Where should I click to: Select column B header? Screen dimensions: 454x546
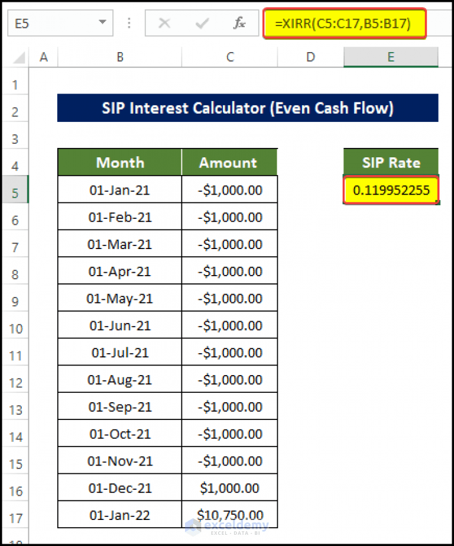pyautogui.click(x=119, y=57)
